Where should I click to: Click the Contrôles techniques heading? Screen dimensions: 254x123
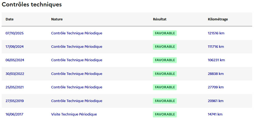click(x=32, y=5)
